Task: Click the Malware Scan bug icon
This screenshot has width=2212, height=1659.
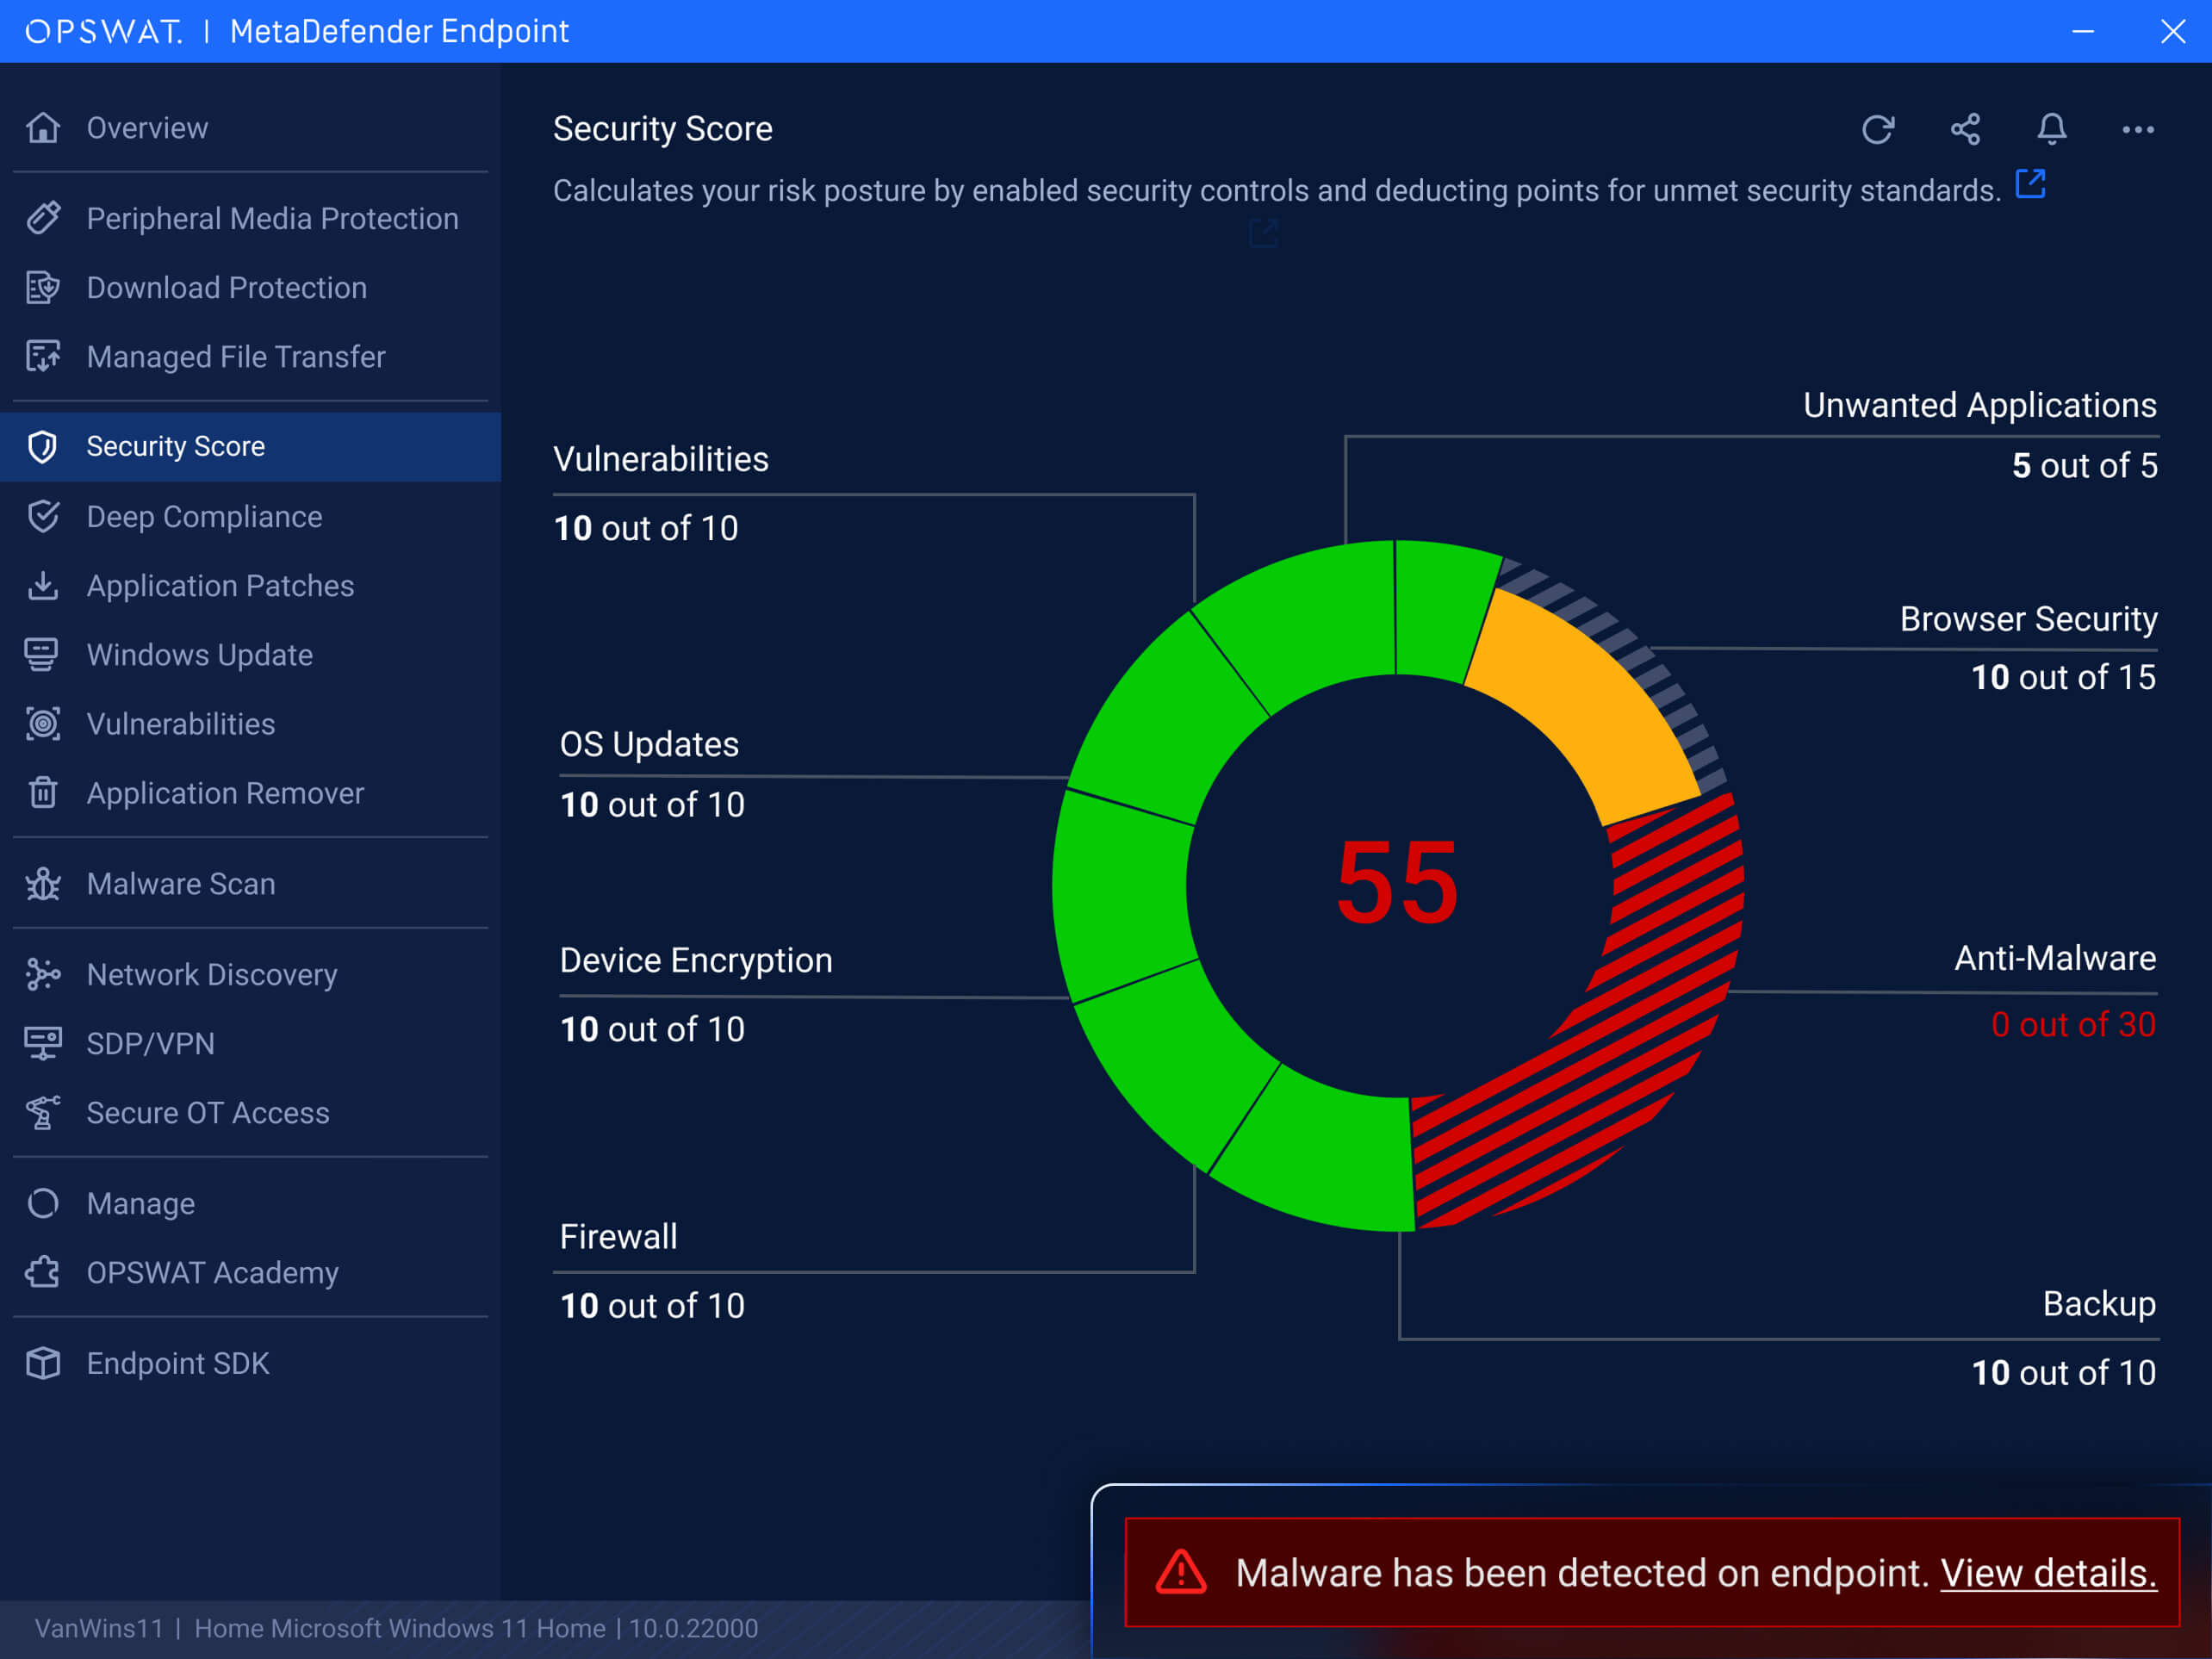Action: point(43,884)
